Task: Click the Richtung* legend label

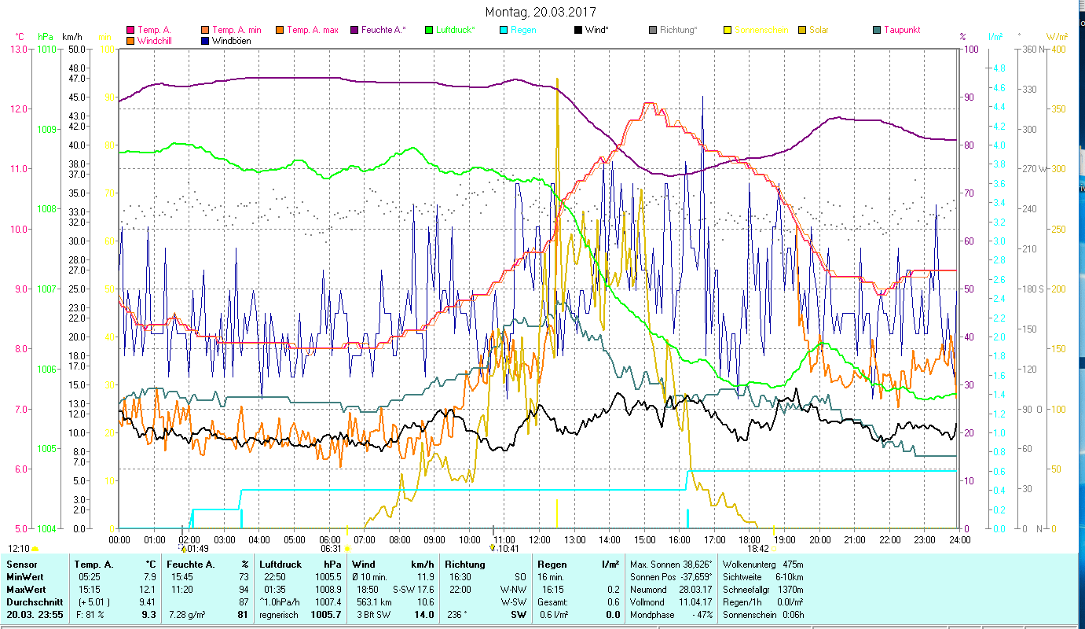Action: [678, 31]
